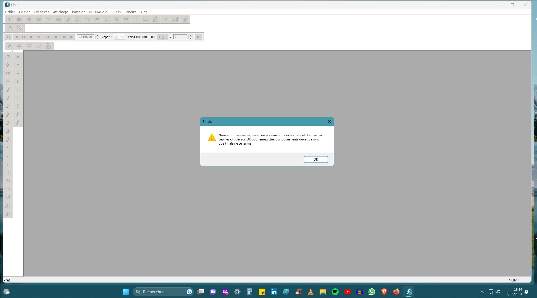The image size is (537, 298).
Task: Select the Repeat tool icon
Action: pyautogui.click(x=136, y=20)
